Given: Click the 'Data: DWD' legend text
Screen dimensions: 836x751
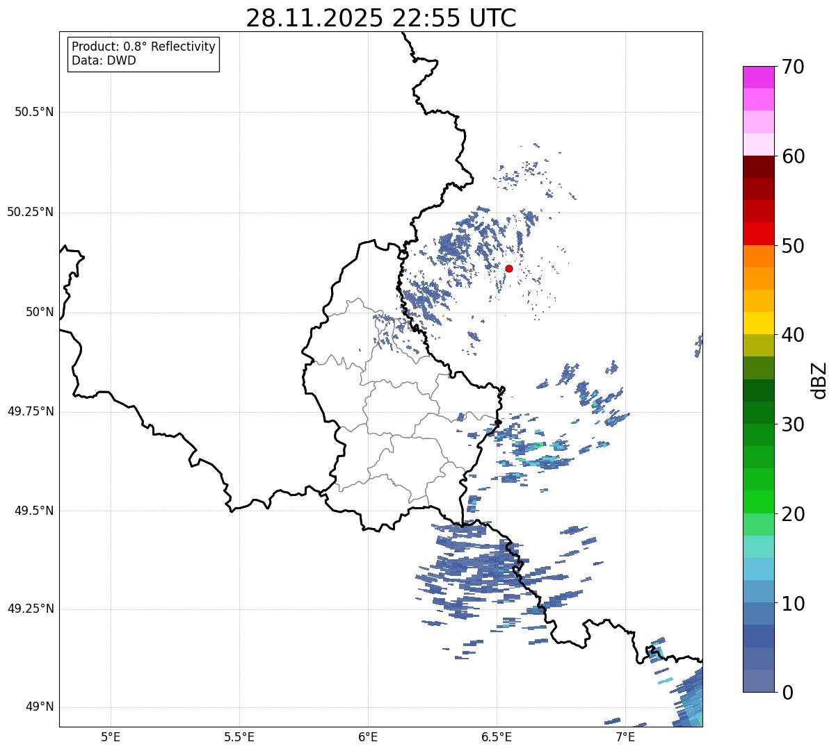Looking at the screenshot, I should (x=104, y=60).
